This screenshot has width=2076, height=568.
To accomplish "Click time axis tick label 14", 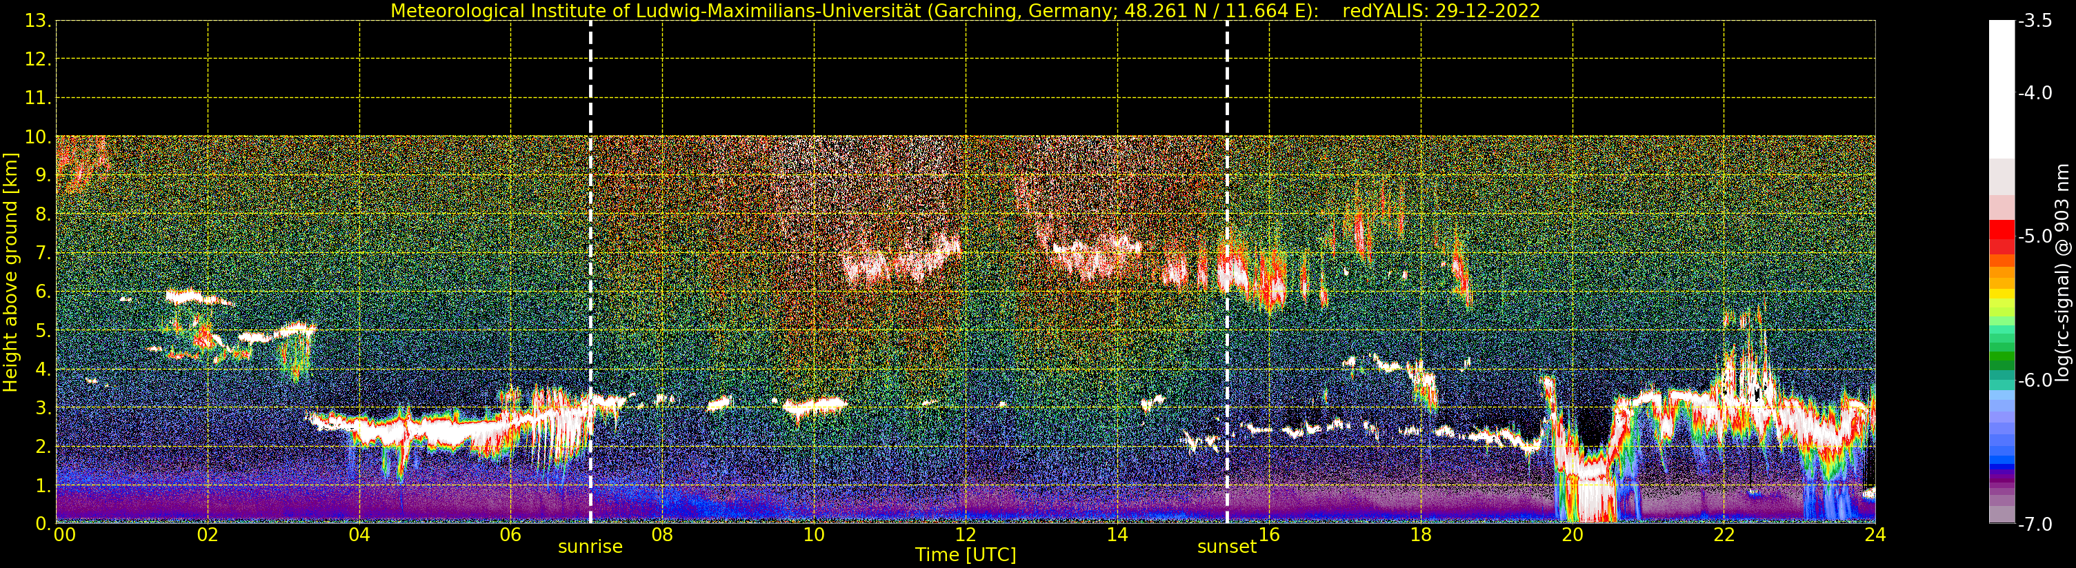I will pyautogui.click(x=1117, y=535).
